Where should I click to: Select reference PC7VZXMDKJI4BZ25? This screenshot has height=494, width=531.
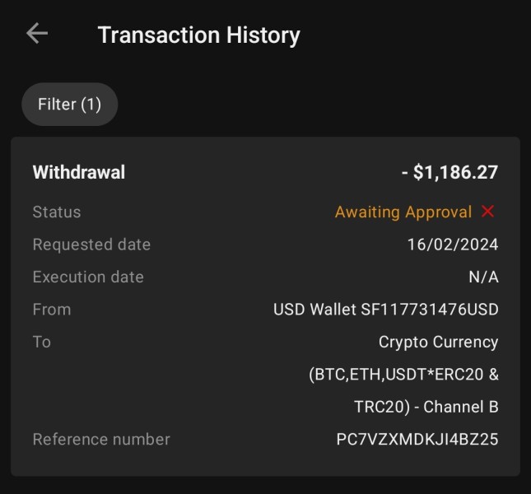[417, 440]
